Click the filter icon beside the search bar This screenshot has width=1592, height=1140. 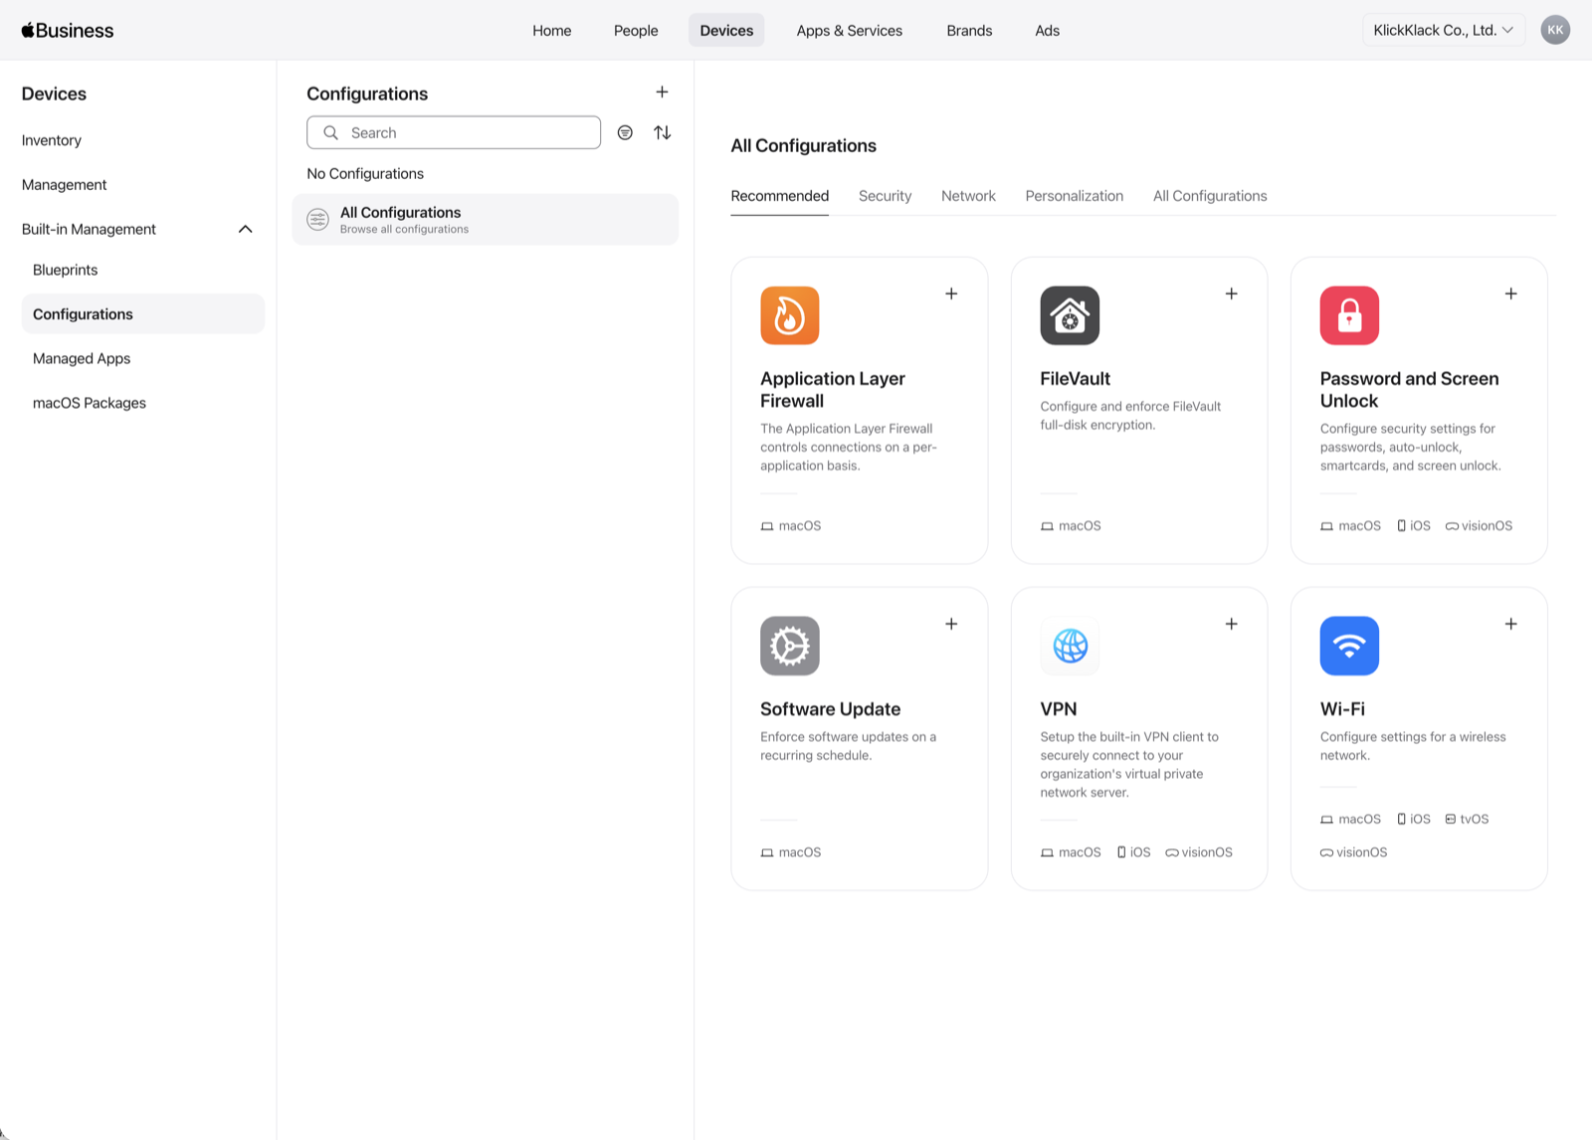[625, 132]
